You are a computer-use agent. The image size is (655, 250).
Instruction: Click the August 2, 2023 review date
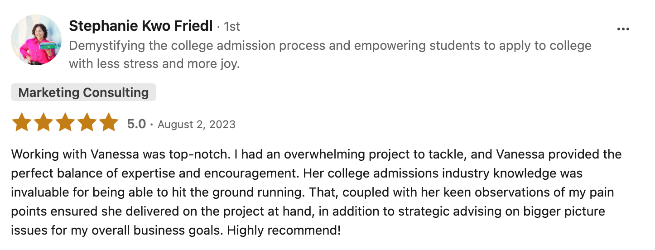[x=197, y=124]
